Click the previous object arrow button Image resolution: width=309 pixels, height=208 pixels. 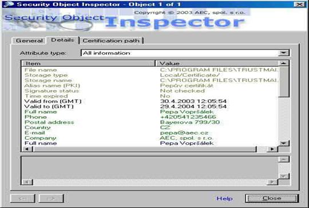[x=22, y=198]
